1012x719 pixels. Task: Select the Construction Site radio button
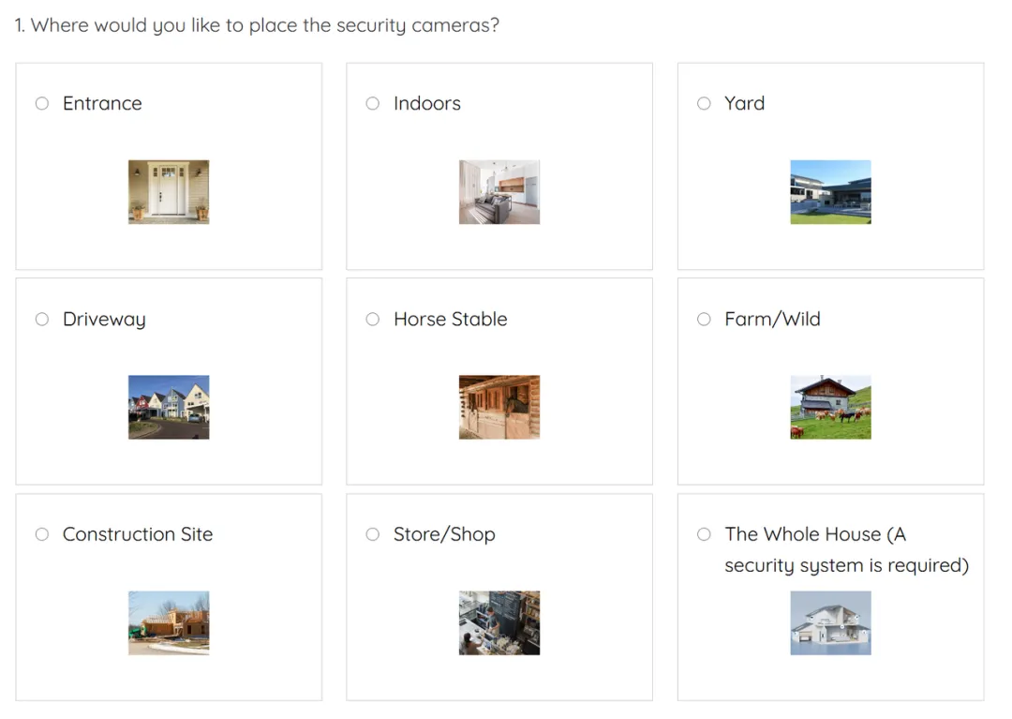[x=42, y=533]
